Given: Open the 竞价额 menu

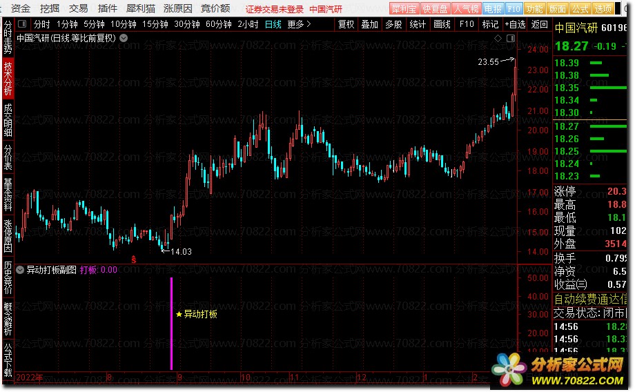Looking at the screenshot, I should 215,8.
